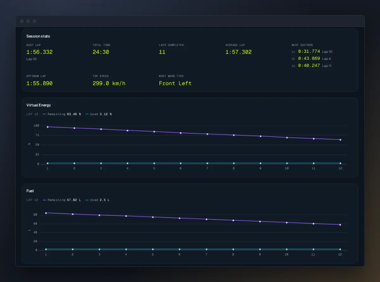The width and height of the screenshot is (380, 282).
Task: Click the Session stats heading
Action: [x=38, y=36]
